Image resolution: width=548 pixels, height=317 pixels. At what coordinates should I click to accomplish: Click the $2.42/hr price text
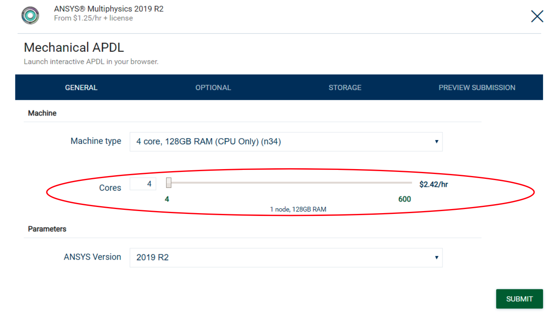point(434,185)
